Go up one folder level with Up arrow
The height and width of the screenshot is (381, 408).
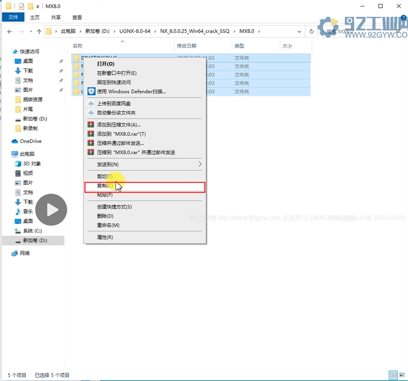(x=39, y=31)
